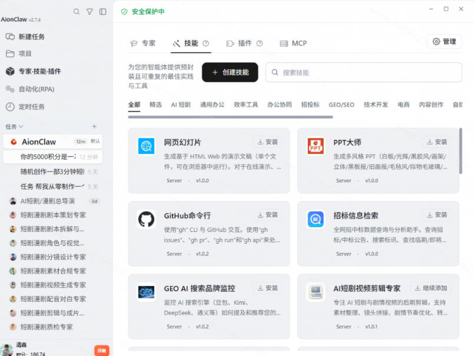Screen dimensions: 474x356
Task: Open the 你的5000积分是一 task row
Action: pyautogui.click(x=52, y=157)
